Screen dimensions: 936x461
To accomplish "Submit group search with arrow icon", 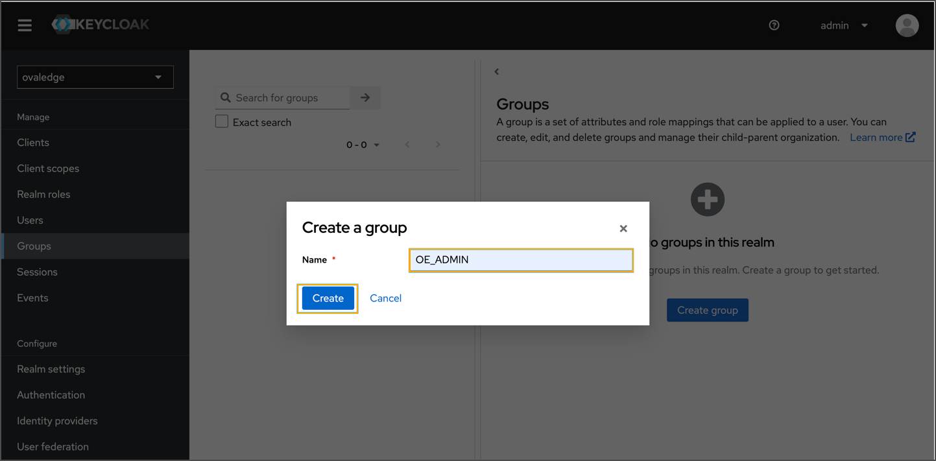I will [x=365, y=98].
